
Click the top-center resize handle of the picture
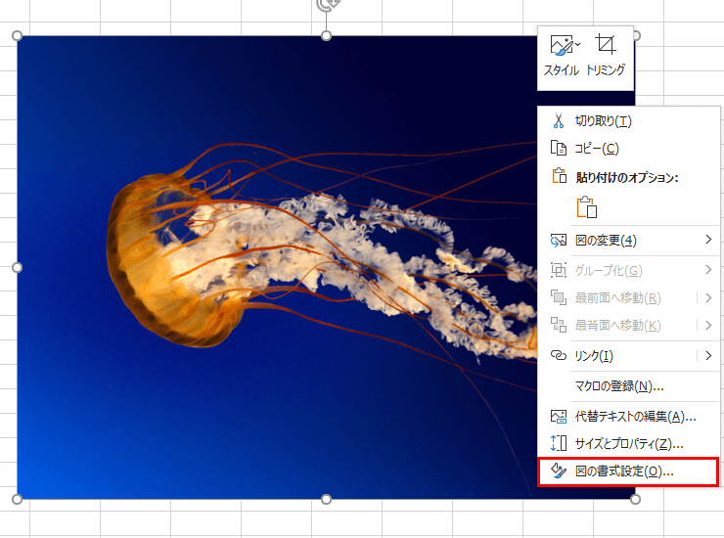(326, 35)
